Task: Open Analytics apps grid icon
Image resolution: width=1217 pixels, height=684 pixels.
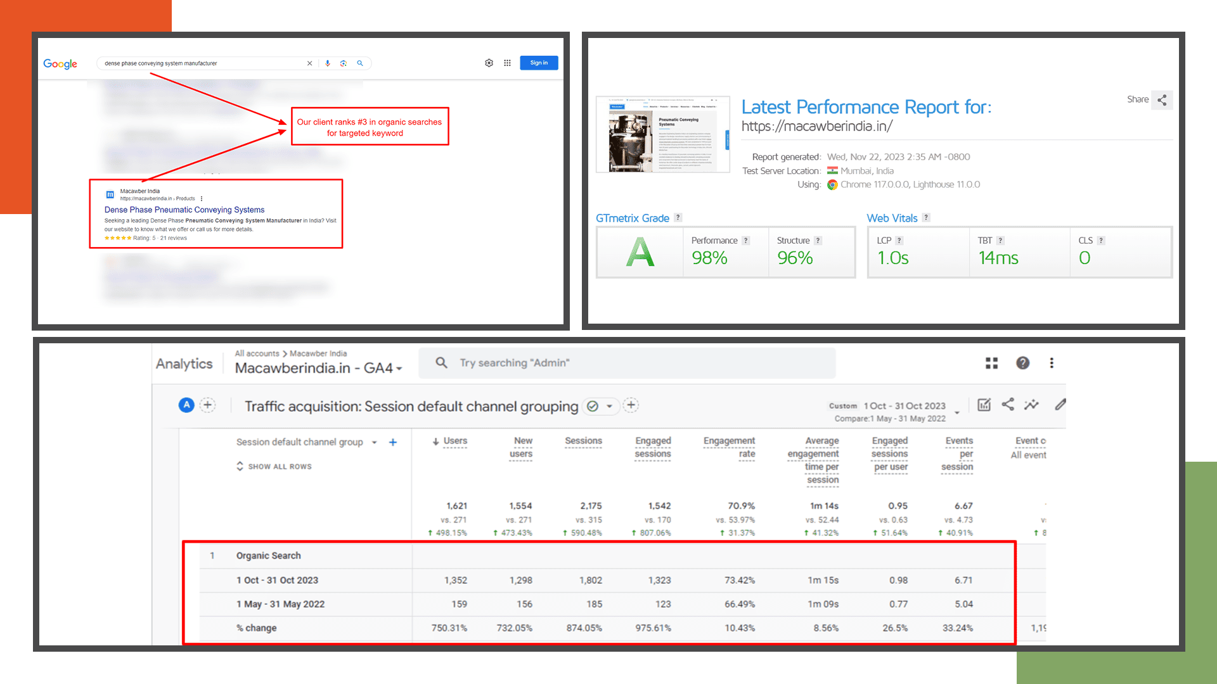Action: (992, 363)
